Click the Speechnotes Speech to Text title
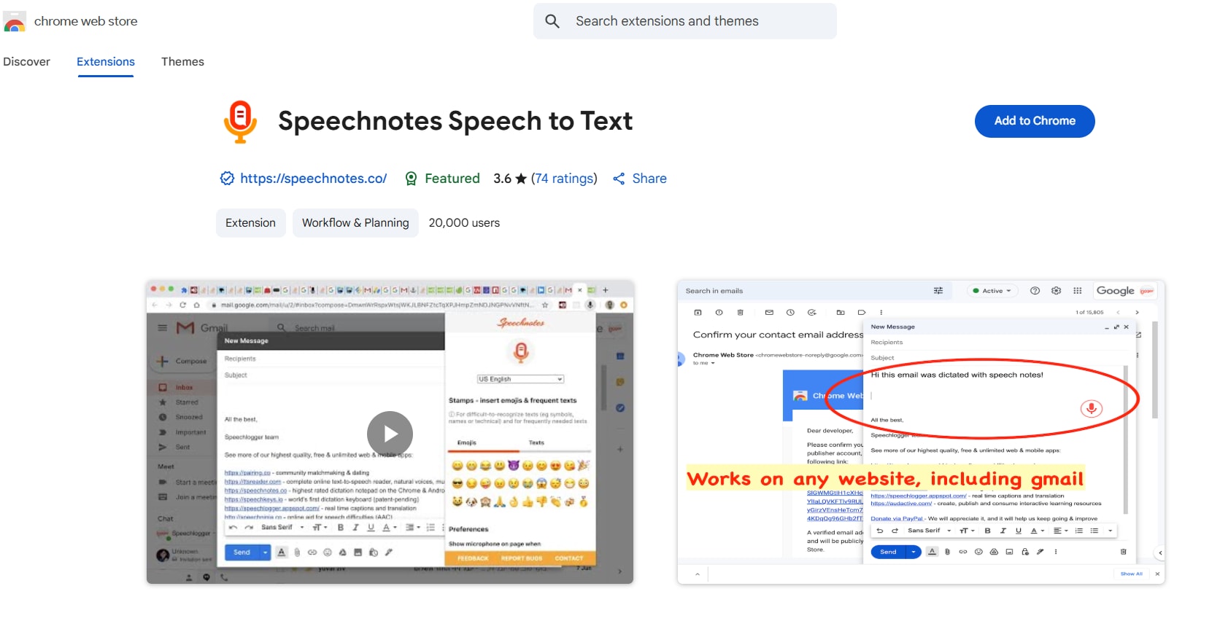 point(455,121)
